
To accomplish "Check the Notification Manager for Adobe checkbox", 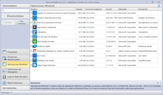I will point(31,51).
